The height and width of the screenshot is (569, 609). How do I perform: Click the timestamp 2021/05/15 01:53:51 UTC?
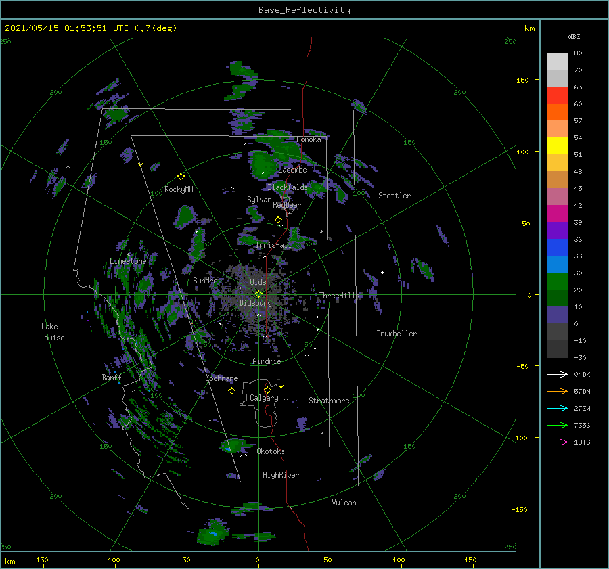click(x=67, y=28)
